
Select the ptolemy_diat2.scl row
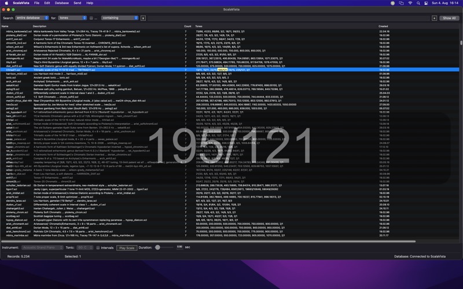click(230, 35)
